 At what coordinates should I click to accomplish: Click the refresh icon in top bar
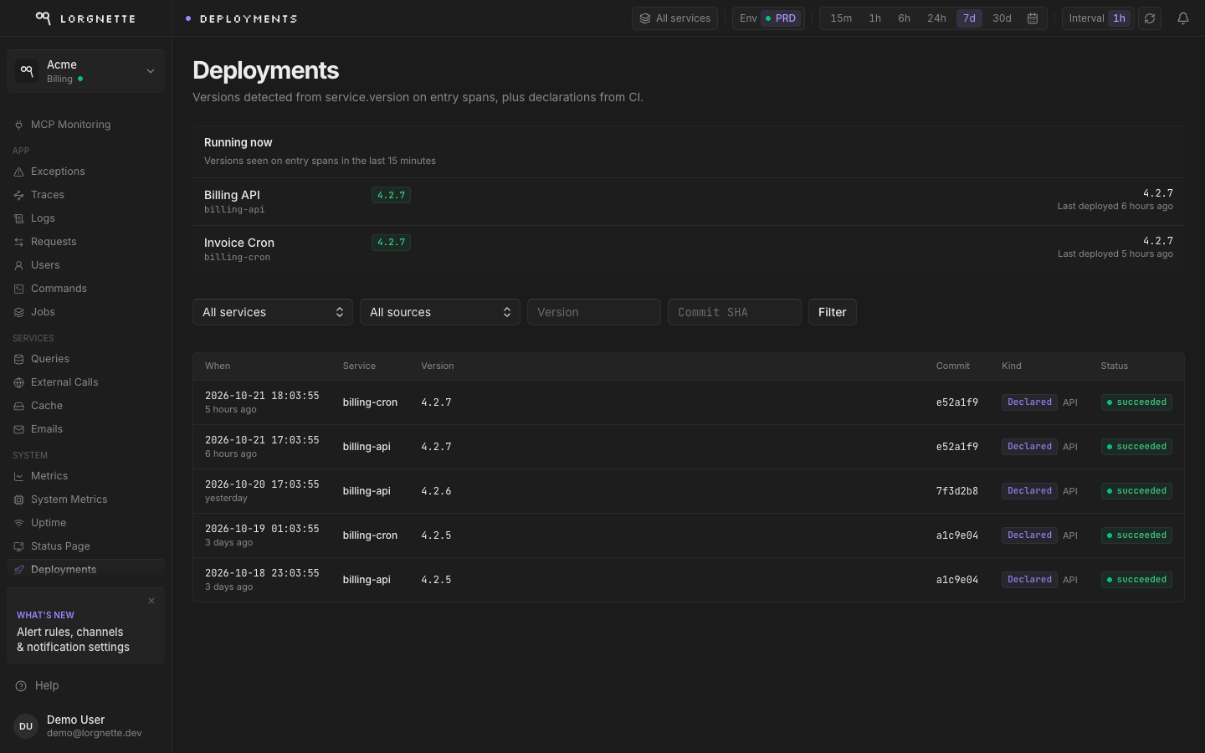1150,18
